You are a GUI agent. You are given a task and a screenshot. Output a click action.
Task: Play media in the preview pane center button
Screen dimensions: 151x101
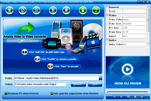tap(127, 69)
